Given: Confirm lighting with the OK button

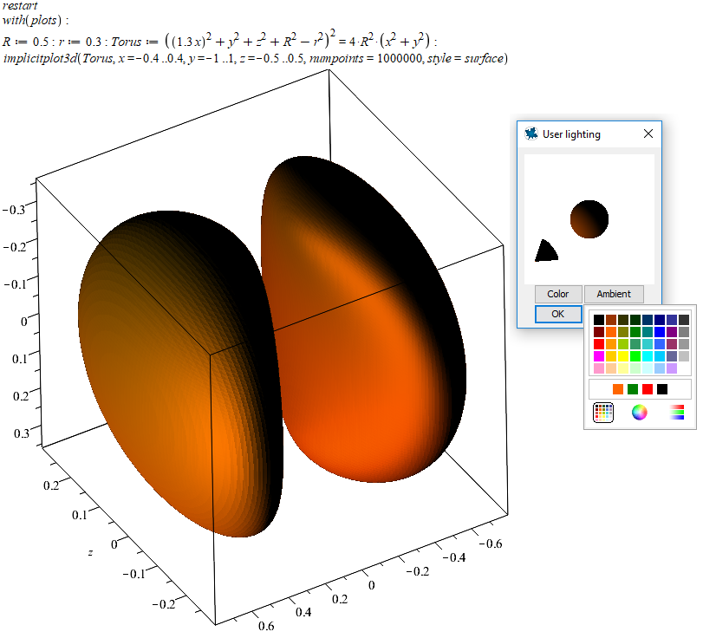Looking at the screenshot, I should click(x=558, y=314).
